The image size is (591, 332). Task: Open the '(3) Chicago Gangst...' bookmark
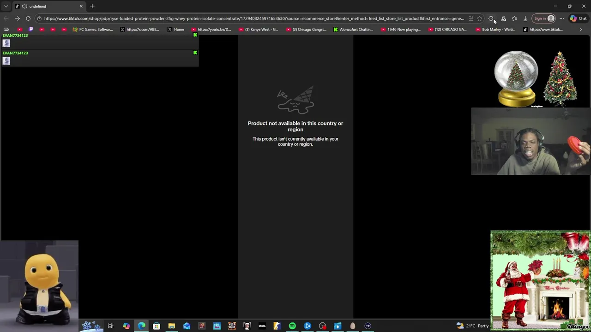306,30
